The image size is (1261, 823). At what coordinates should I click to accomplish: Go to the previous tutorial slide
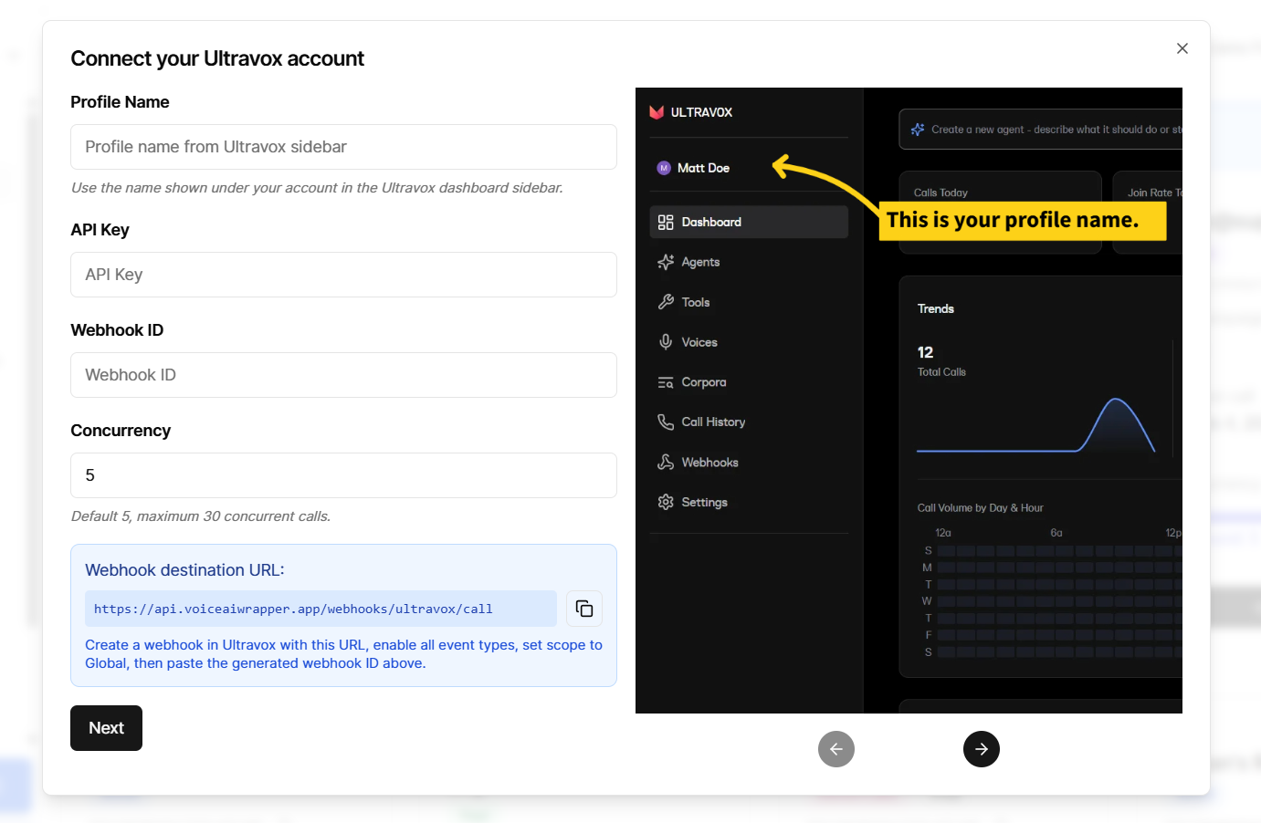(x=835, y=749)
